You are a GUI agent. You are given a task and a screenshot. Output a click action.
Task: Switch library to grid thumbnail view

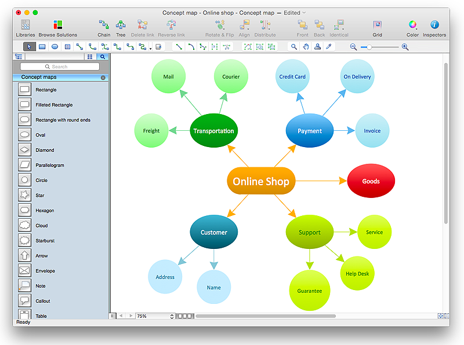[x=90, y=57]
